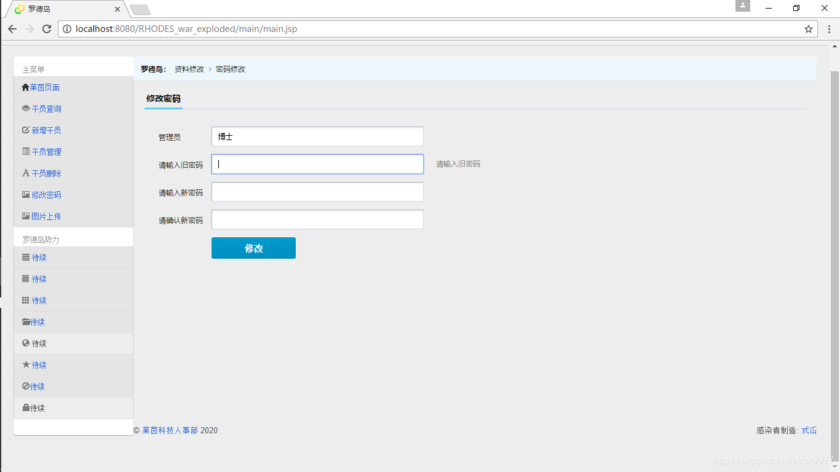Click the browser forward arrow
The height and width of the screenshot is (472, 840).
[30, 29]
